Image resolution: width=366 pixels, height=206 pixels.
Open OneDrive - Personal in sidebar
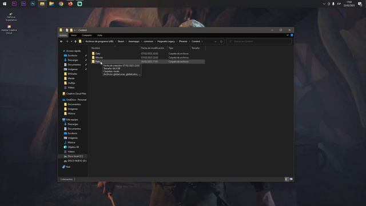[x=76, y=100]
